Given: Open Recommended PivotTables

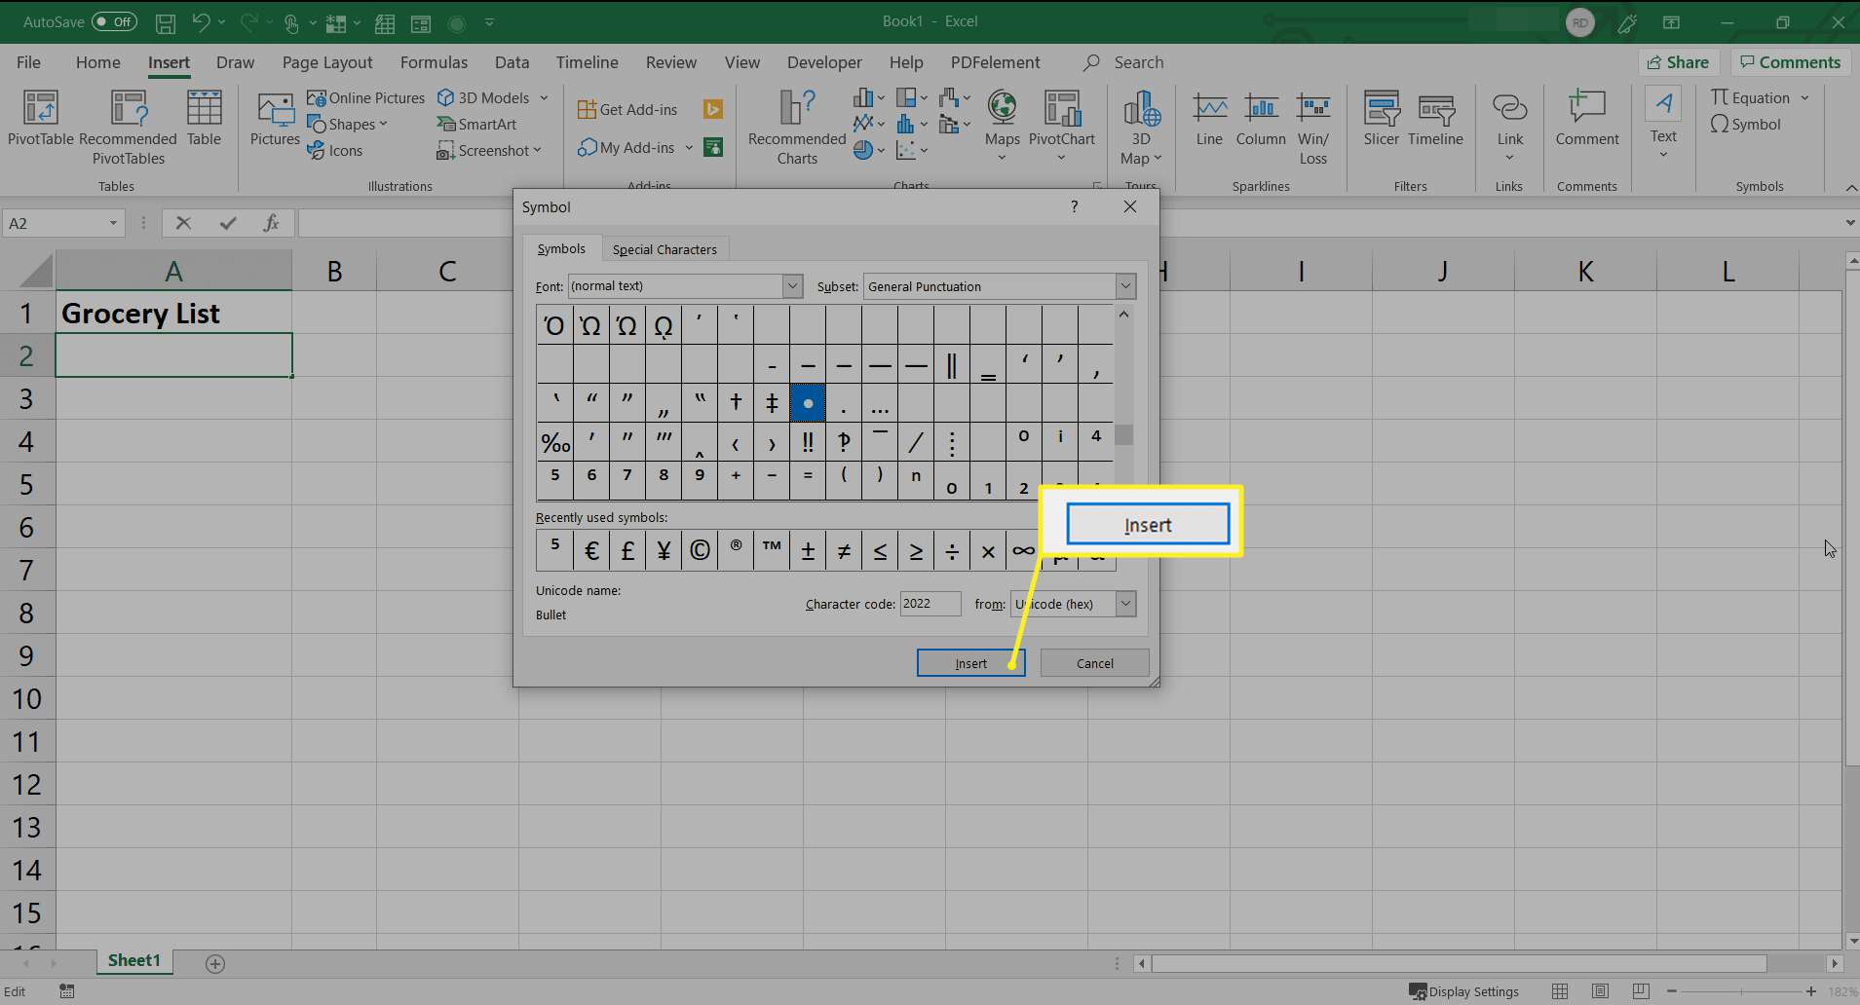Looking at the screenshot, I should point(129,128).
